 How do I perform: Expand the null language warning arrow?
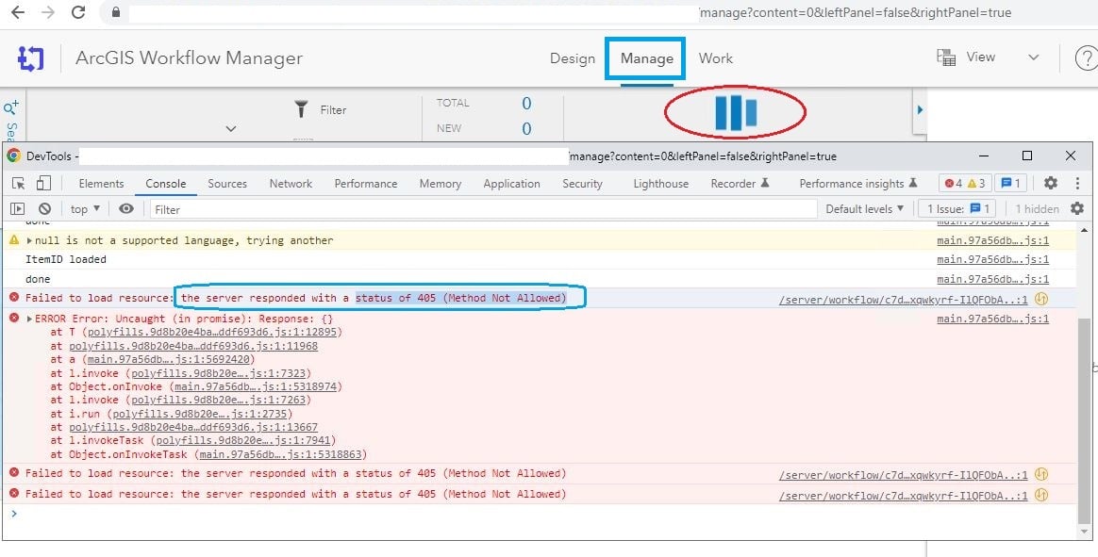coord(29,240)
